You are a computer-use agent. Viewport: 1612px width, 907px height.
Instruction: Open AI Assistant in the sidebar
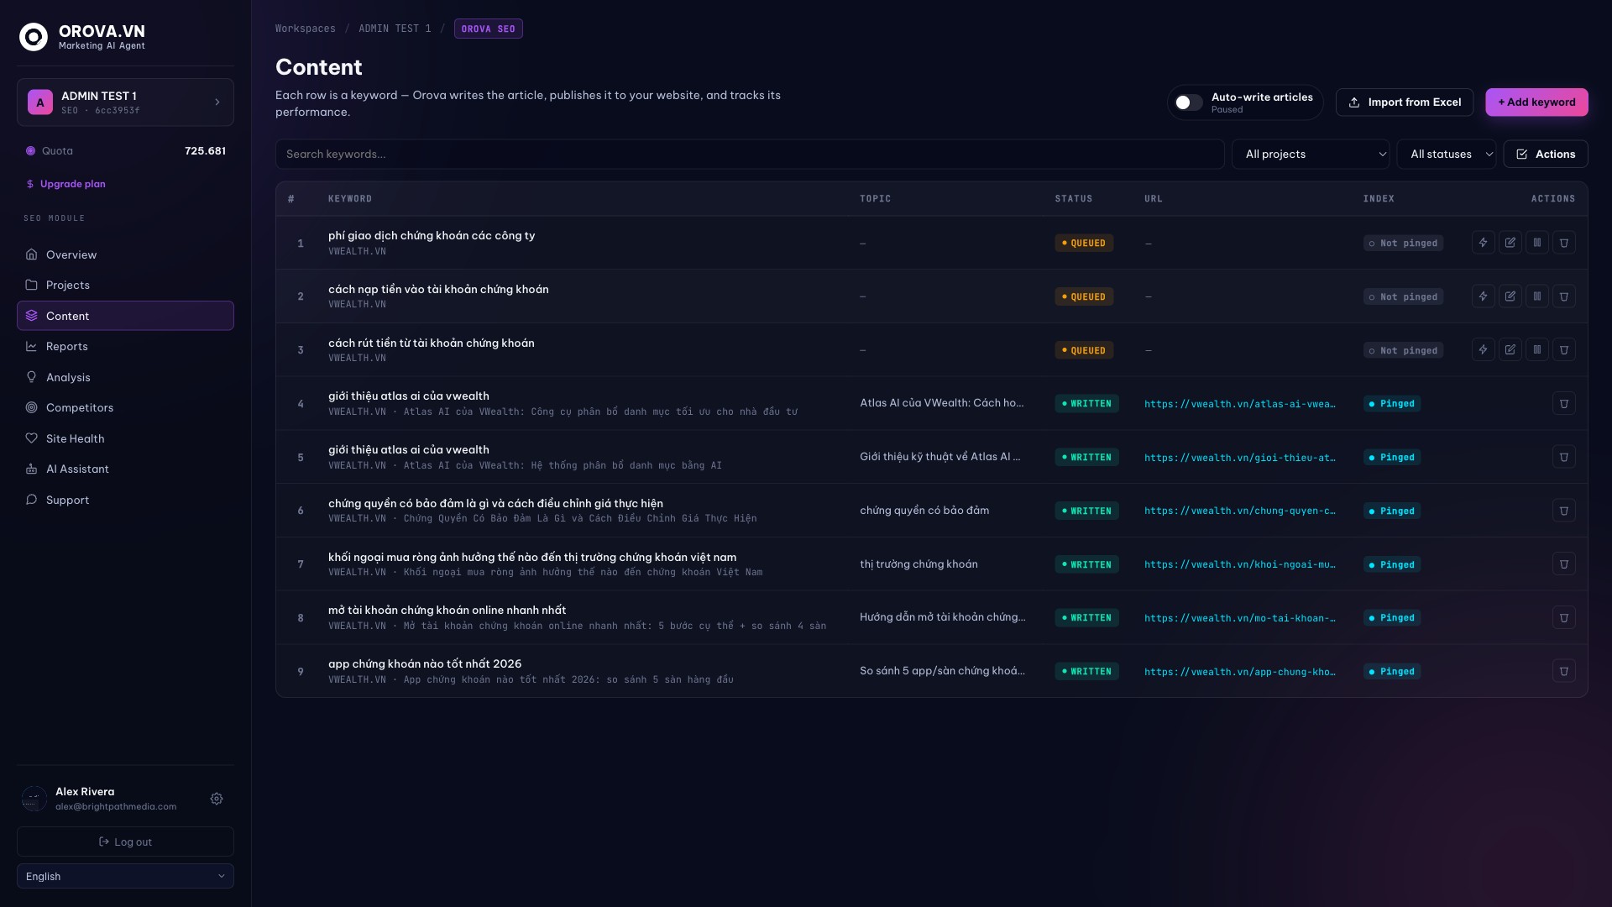125,469
